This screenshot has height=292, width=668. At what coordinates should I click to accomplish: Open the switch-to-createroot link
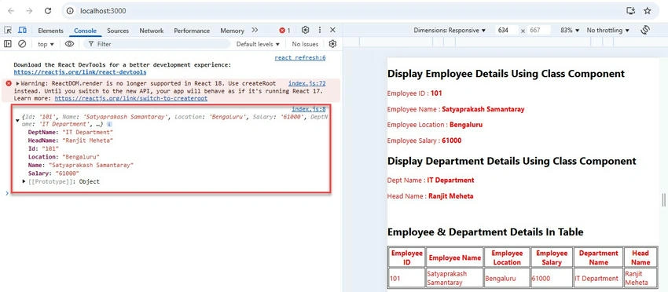(131, 98)
